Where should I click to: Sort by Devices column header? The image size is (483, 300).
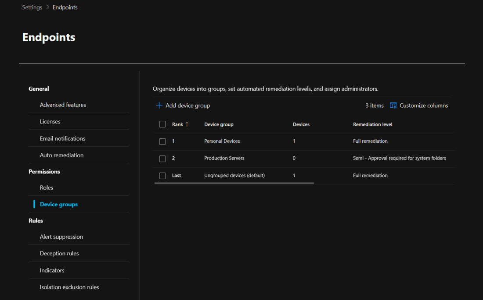click(301, 124)
